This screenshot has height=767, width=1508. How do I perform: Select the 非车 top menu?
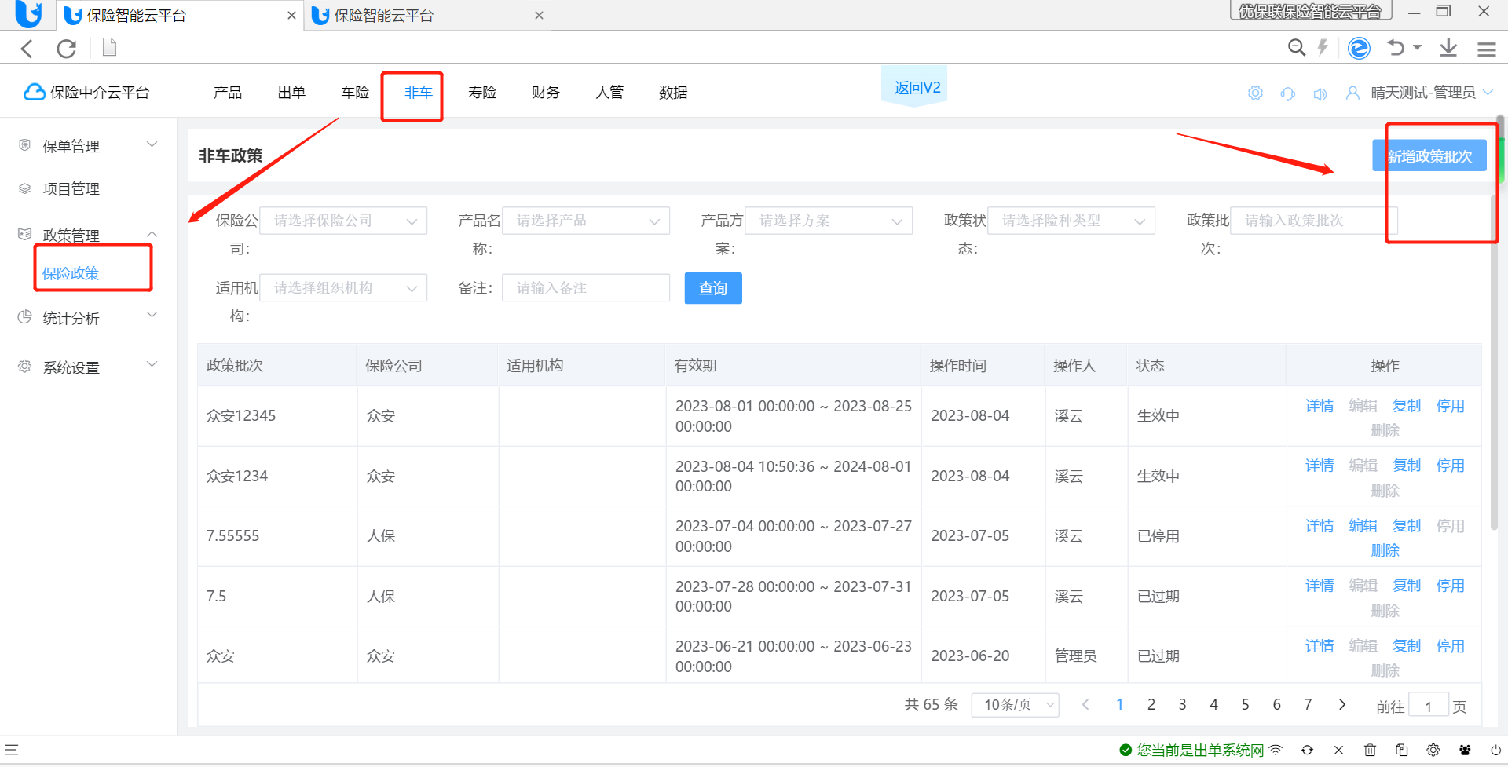tap(419, 93)
